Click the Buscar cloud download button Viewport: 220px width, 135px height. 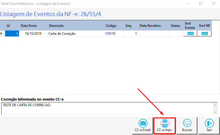coord(187,126)
